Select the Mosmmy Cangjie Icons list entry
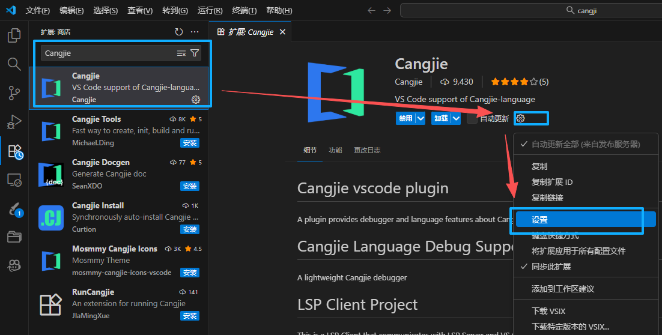662x335 pixels. (x=118, y=261)
